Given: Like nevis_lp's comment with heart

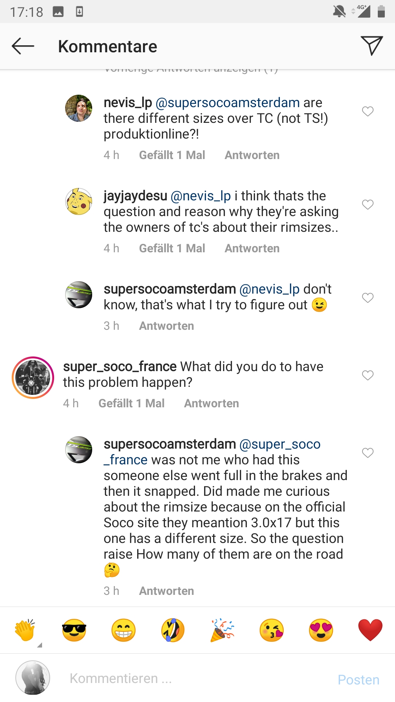Looking at the screenshot, I should (x=368, y=111).
